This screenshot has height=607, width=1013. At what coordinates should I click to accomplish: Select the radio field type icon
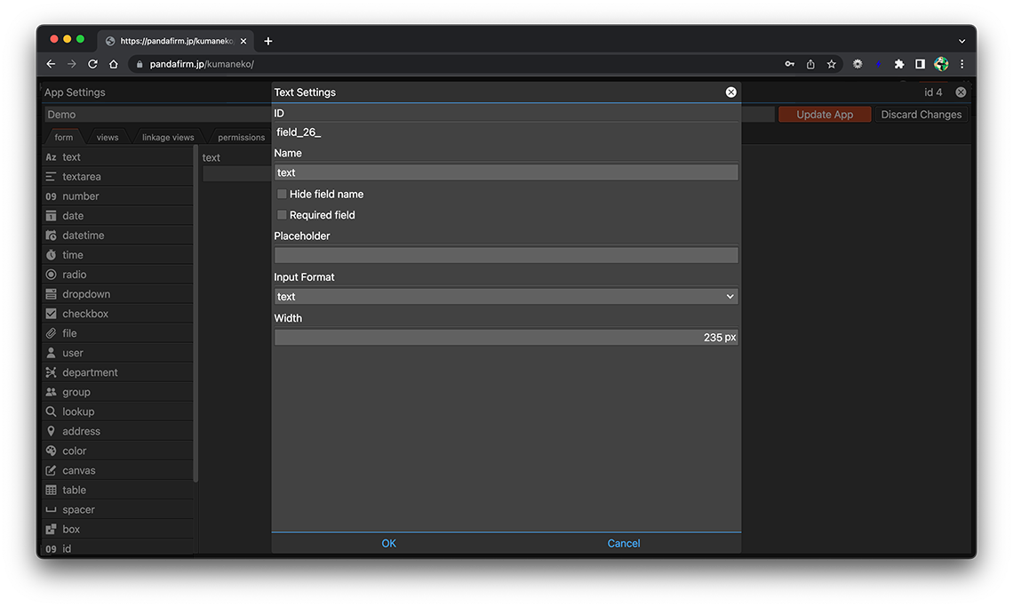pos(51,275)
